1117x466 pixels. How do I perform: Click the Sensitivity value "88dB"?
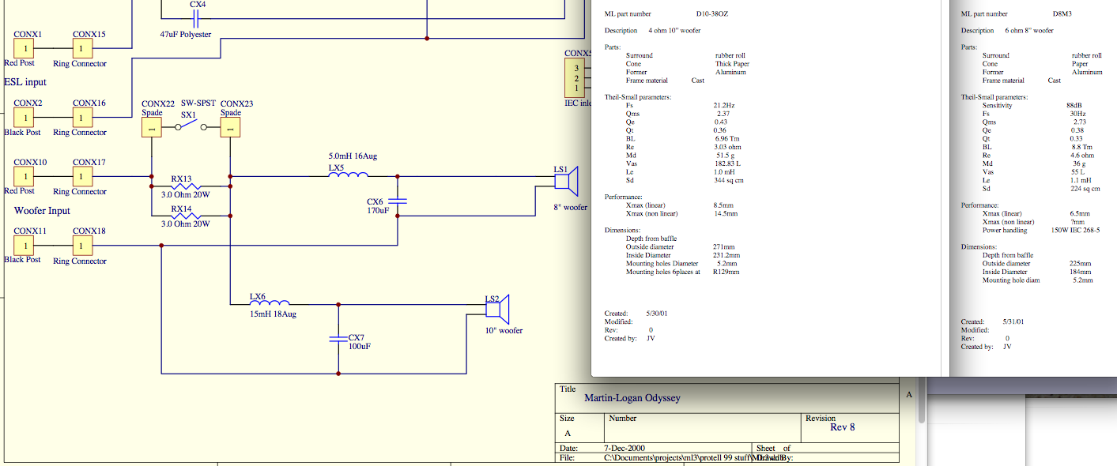[x=1074, y=105]
